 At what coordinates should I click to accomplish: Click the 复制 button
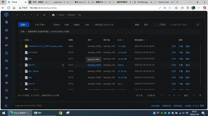point(137,25)
